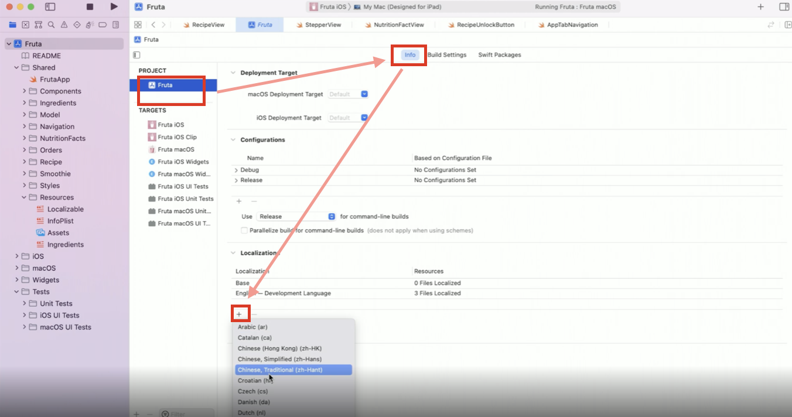Open the issue navigator warning icon
This screenshot has width=792, height=417.
[64, 25]
